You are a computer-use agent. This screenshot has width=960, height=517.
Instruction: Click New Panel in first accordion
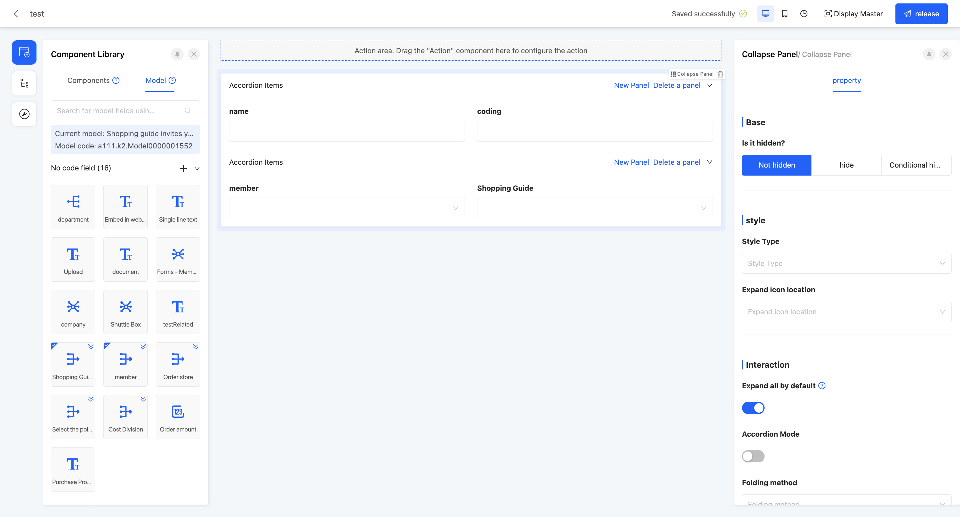(x=631, y=85)
